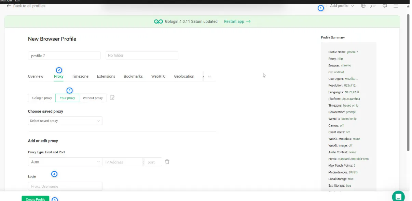The height and width of the screenshot is (201, 412).
Task: Click the Restart app link
Action: coord(237,21)
